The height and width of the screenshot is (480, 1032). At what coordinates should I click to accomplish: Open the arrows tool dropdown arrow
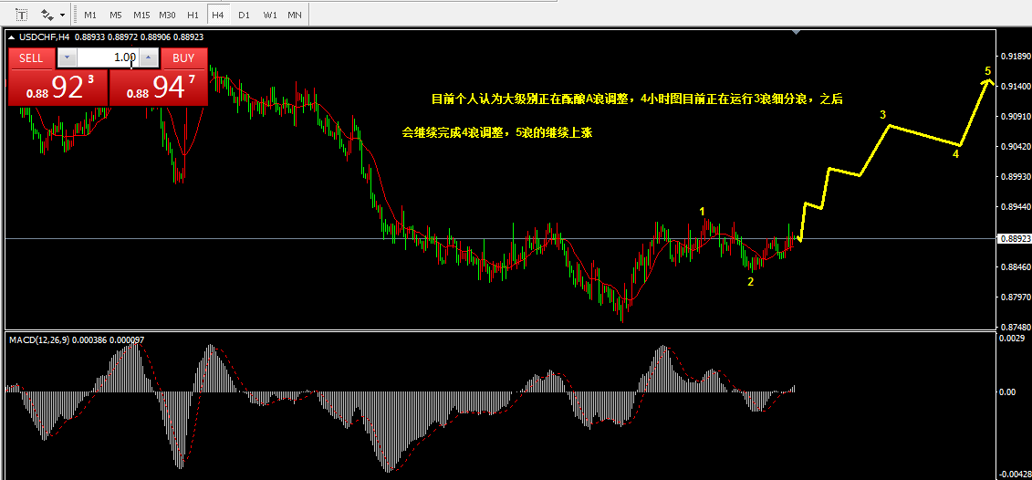click(63, 14)
